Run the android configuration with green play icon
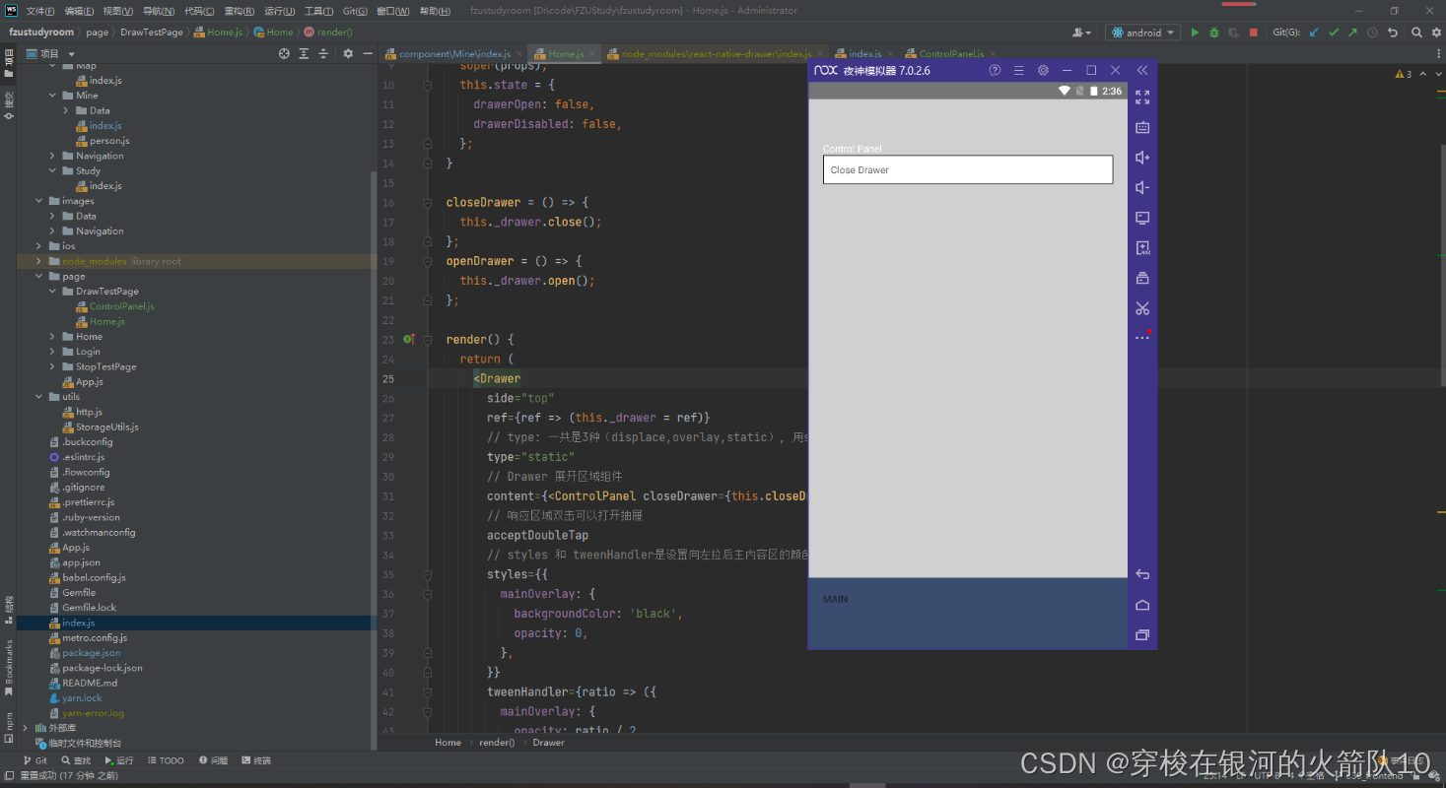1446x788 pixels. click(1195, 33)
